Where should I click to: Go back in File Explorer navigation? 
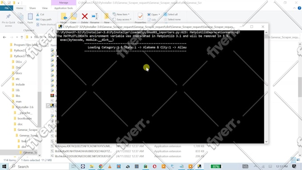tap(4, 37)
